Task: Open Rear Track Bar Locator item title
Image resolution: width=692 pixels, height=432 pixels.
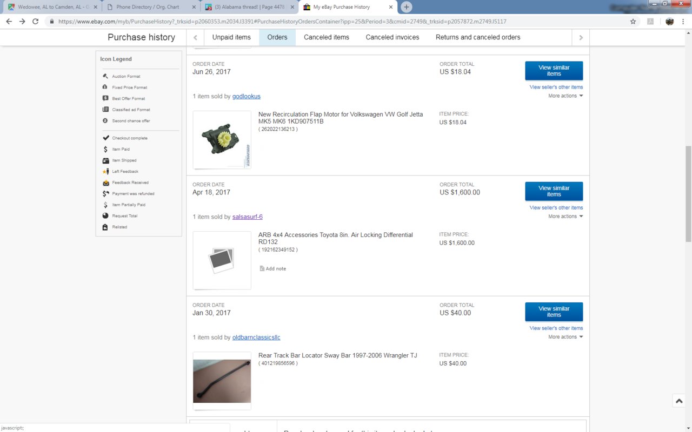Action: pos(338,355)
